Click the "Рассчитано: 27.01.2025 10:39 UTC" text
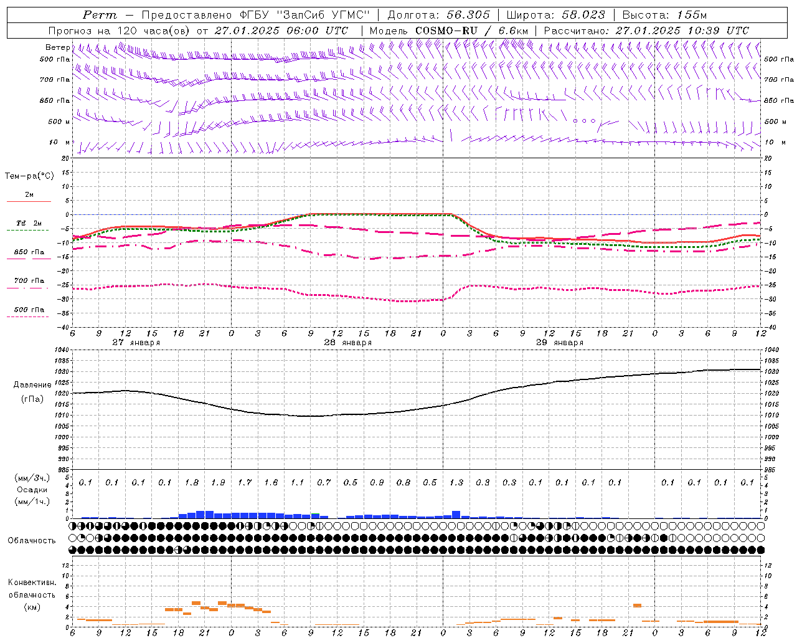 (x=646, y=31)
